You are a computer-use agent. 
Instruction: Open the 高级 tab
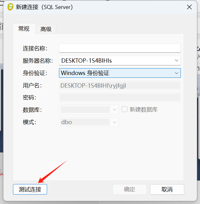pos(46,29)
